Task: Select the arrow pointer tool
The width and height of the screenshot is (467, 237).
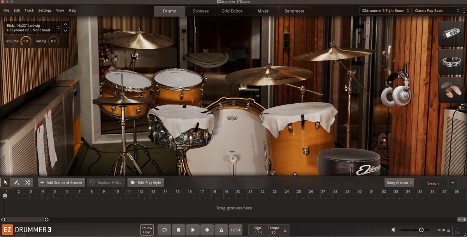Action: (x=5, y=182)
